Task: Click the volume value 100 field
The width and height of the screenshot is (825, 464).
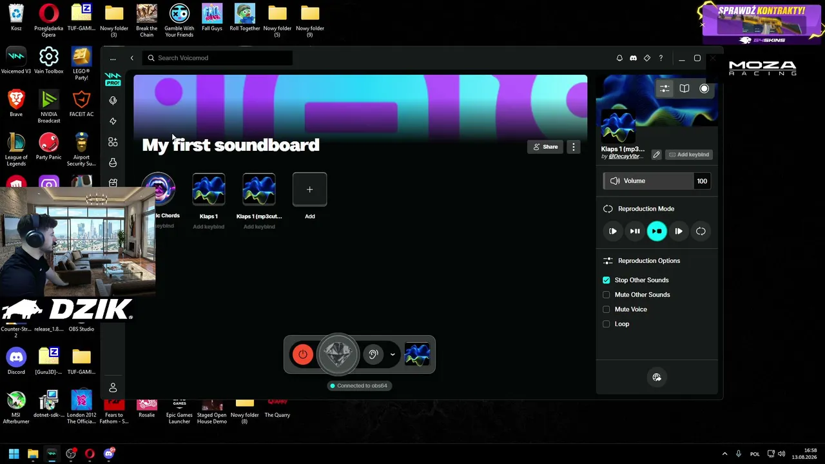Action: pyautogui.click(x=702, y=181)
